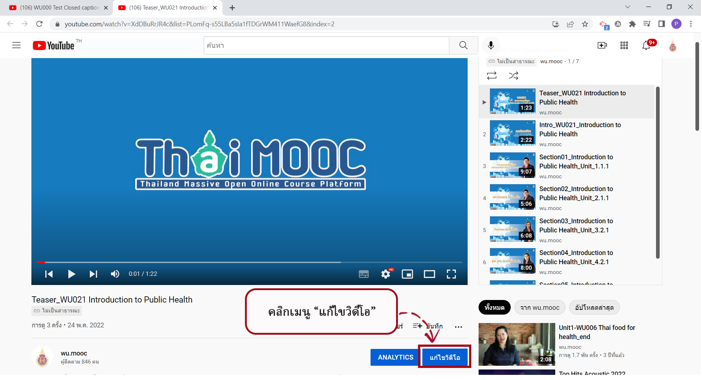Open the Create video camera icon

[x=602, y=45]
